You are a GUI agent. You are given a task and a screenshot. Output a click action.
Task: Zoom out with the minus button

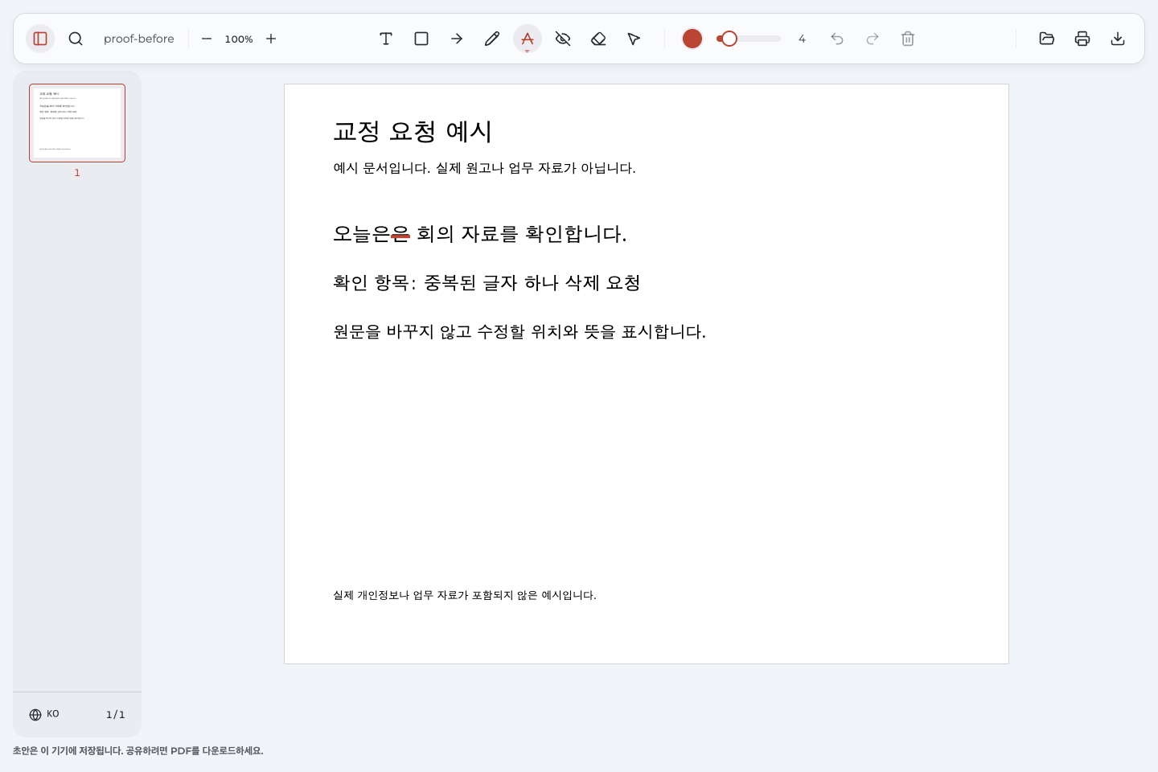point(207,39)
